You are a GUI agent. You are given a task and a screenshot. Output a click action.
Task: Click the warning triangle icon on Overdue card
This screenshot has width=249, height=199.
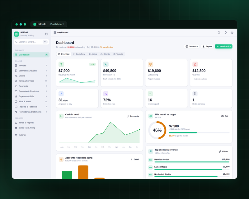point(195,64)
